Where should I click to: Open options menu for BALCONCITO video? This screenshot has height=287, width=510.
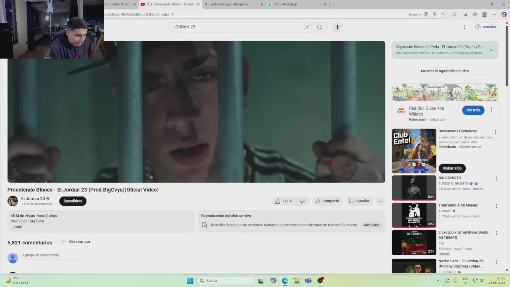pos(496,179)
